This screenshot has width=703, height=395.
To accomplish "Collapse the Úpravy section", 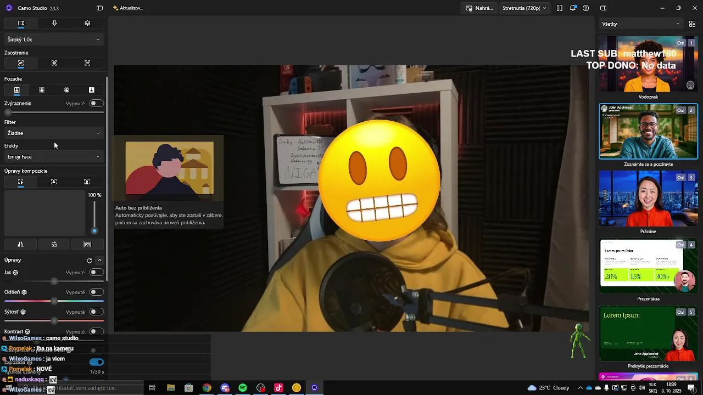I will point(99,260).
